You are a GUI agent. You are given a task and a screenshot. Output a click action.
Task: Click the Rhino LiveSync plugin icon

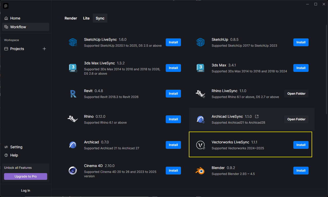[200, 94]
